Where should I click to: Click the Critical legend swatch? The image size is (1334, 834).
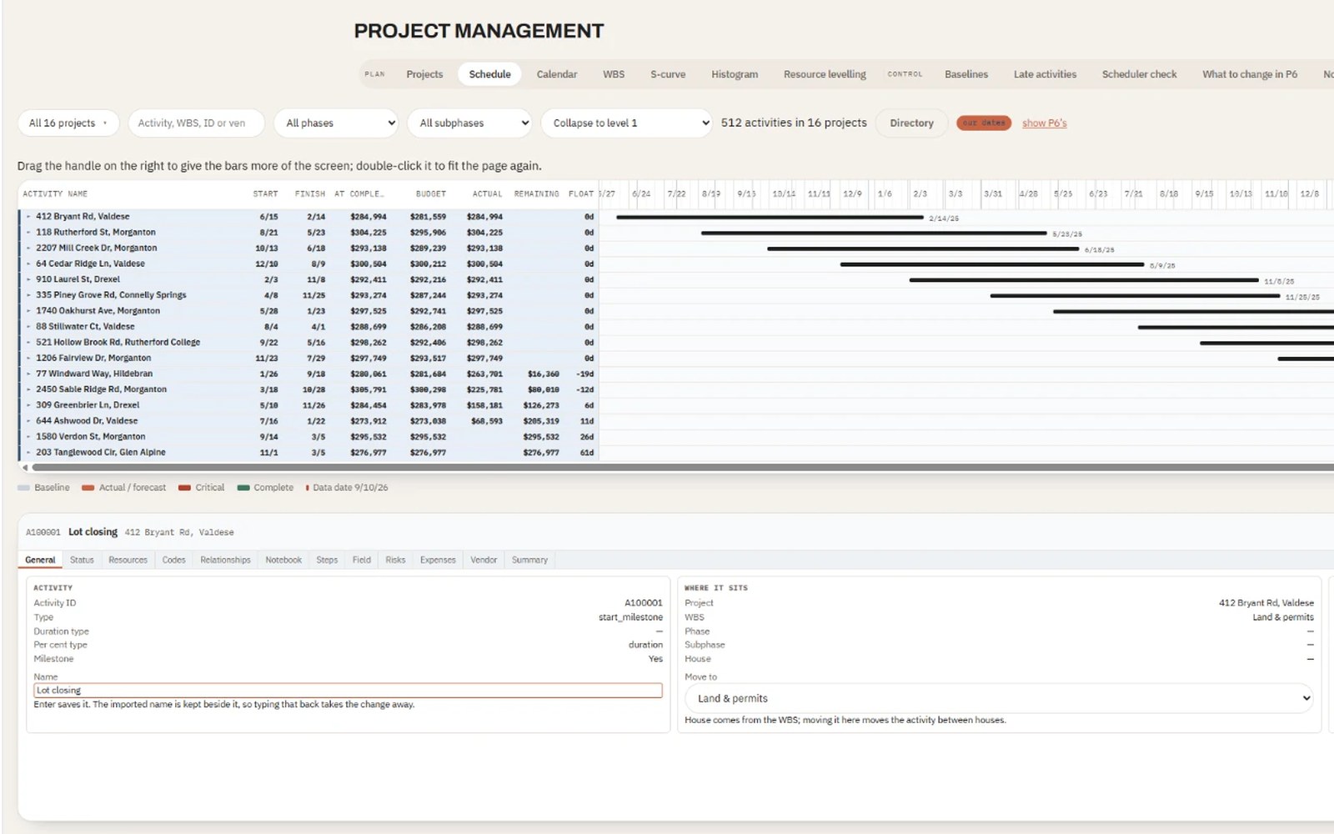point(184,488)
